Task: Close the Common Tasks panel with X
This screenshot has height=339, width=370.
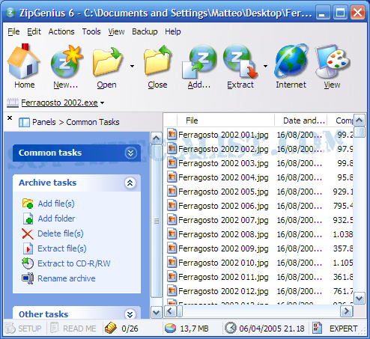Action: 10,118
